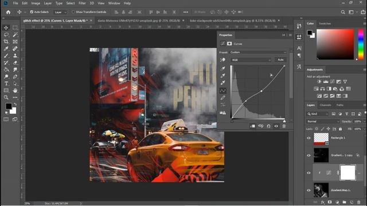The image size is (367, 206).
Task: Open layer style fx menu
Action: [322, 202]
